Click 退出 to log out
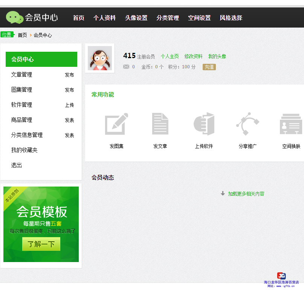Image resolution: width=304 pixels, height=290 pixels. coord(16,165)
